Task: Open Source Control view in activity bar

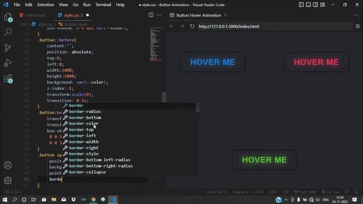Action: (x=8, y=48)
